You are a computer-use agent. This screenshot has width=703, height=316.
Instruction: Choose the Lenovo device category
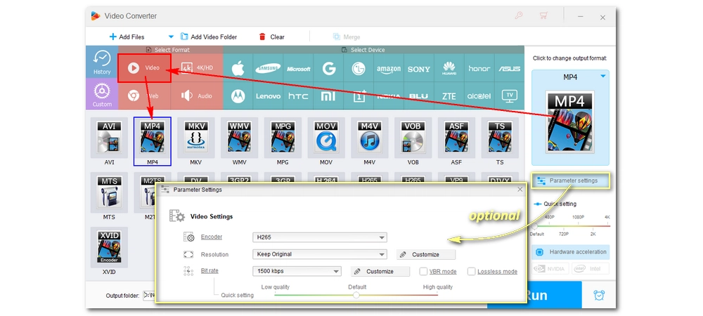[268, 96]
